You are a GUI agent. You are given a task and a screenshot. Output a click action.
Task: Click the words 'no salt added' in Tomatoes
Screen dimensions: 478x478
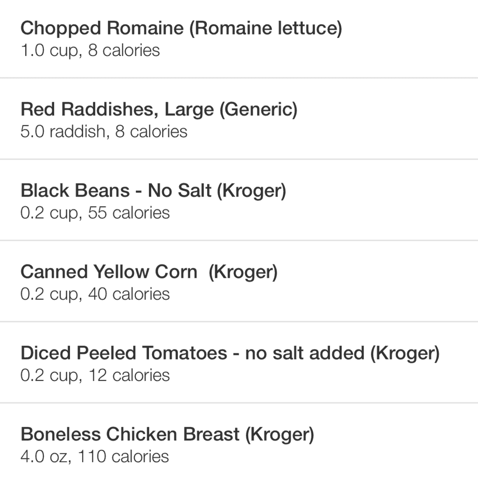(x=304, y=353)
